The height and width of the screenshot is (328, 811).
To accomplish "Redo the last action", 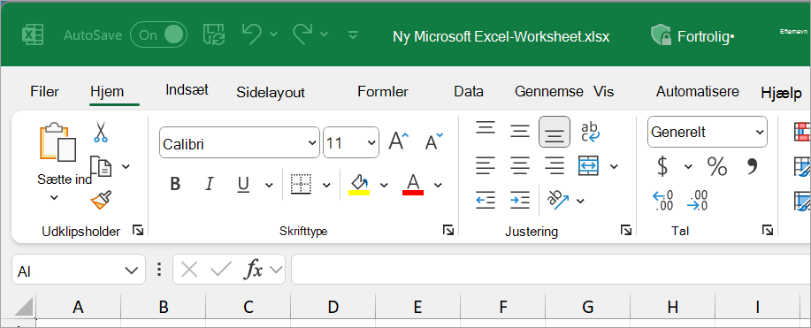I will pos(302,34).
